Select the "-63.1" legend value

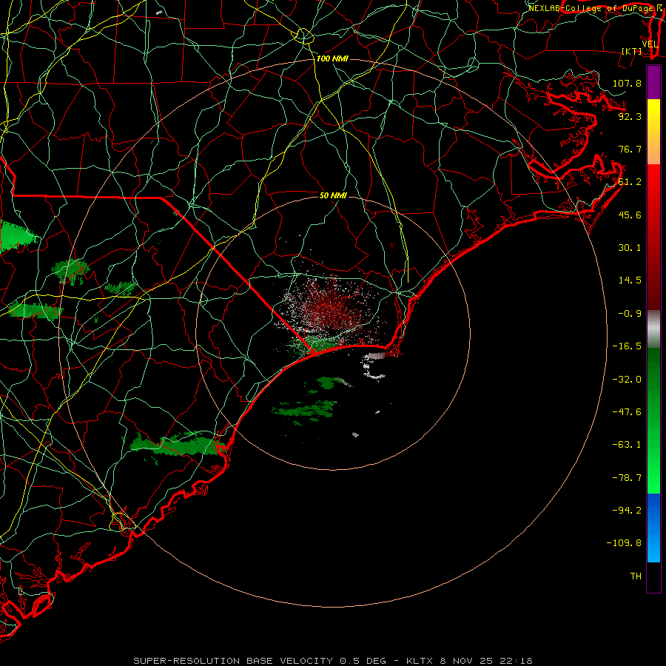tap(627, 445)
